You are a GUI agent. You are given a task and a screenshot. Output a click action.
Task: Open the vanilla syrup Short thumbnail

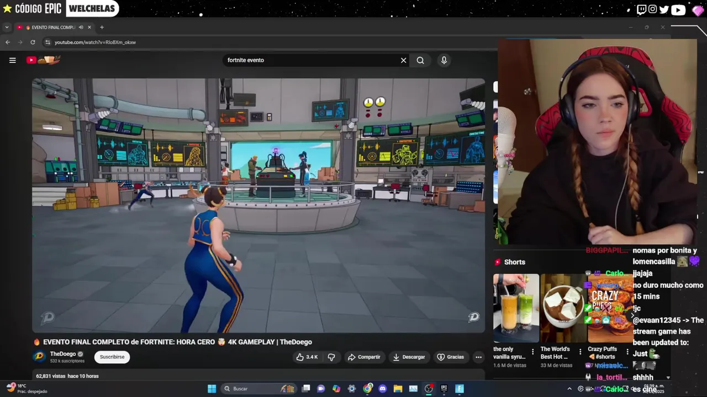(516, 308)
